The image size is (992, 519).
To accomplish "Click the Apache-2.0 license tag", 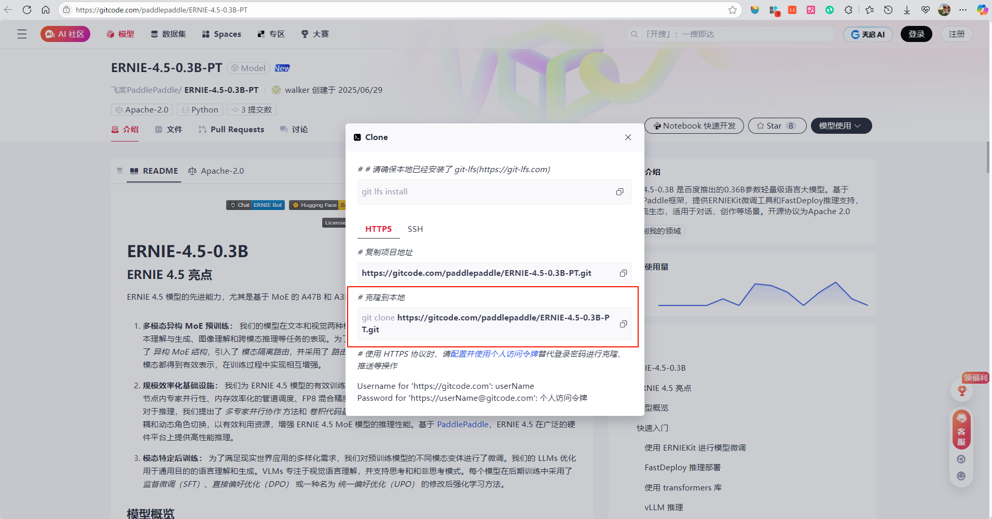I will (142, 110).
